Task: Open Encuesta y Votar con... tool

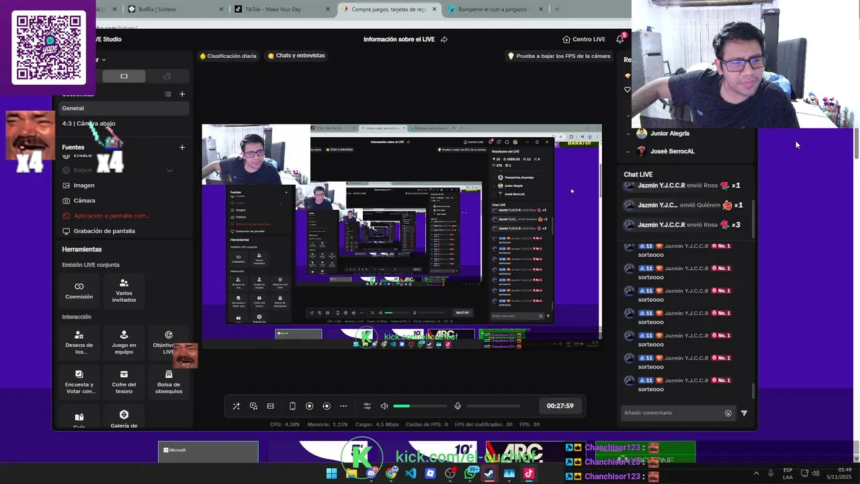Action: pyautogui.click(x=79, y=382)
